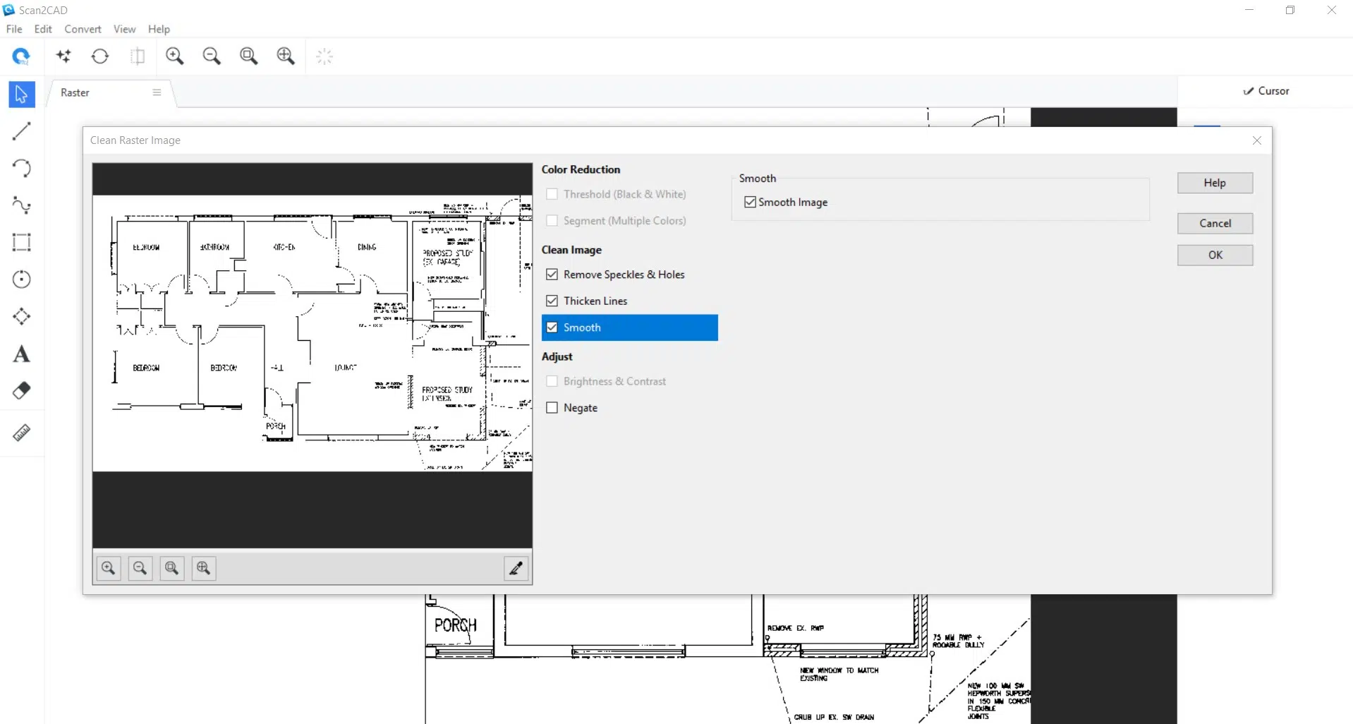Select the Eraser tool

pyautogui.click(x=21, y=390)
